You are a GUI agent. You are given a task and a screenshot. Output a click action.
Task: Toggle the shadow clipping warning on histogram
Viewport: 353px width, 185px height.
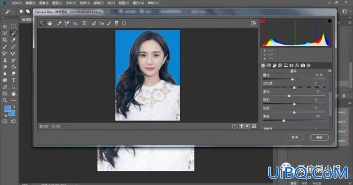(262, 21)
